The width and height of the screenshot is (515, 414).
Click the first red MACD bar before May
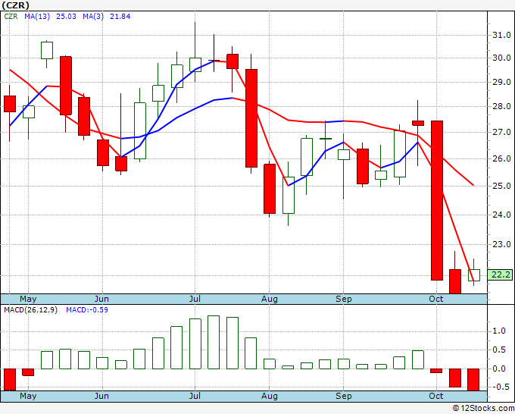pyautogui.click(x=10, y=380)
